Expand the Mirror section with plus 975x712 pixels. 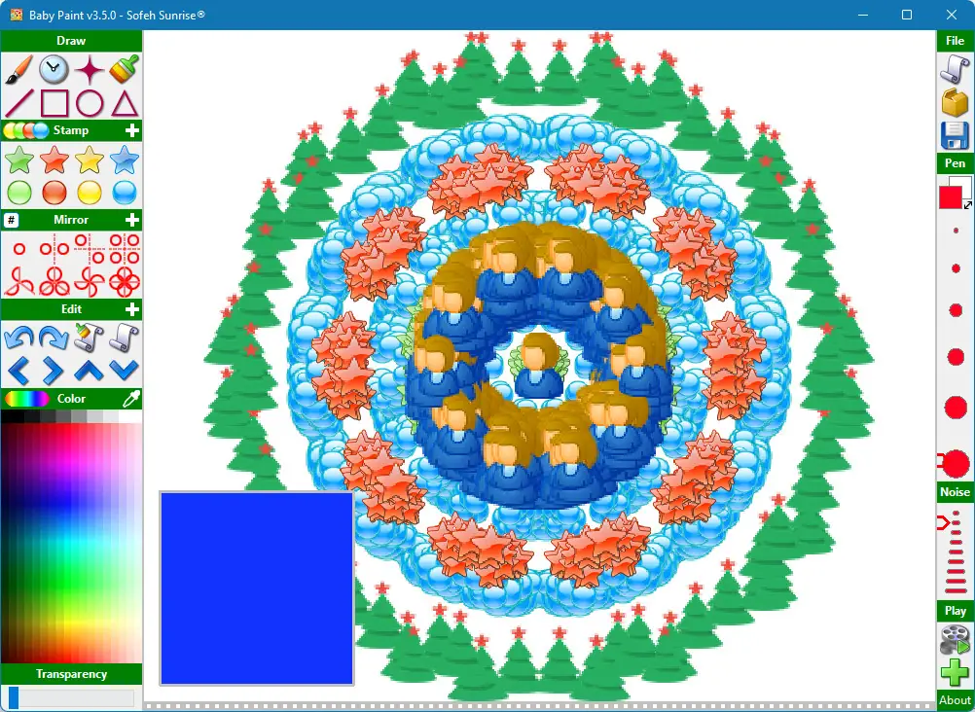(131, 220)
